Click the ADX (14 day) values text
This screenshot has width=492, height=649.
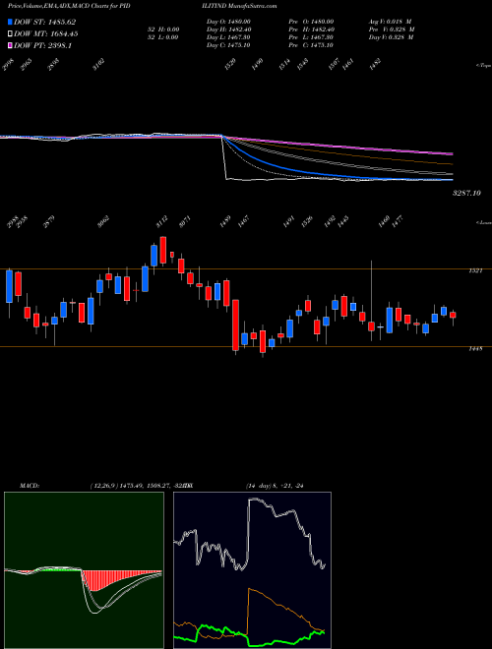pyautogui.click(x=275, y=486)
